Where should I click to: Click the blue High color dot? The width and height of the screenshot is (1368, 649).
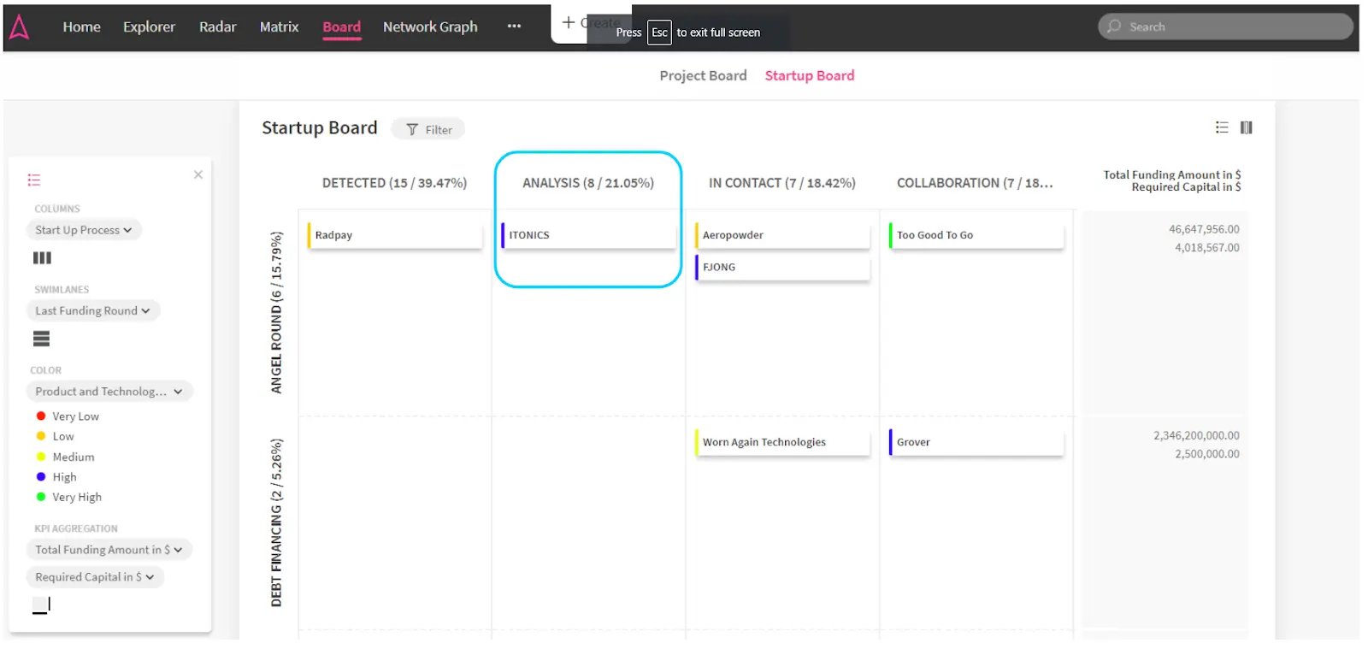coord(40,476)
